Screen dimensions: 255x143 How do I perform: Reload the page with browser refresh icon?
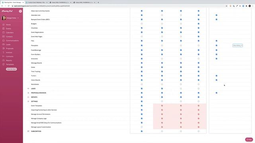[9, 6]
